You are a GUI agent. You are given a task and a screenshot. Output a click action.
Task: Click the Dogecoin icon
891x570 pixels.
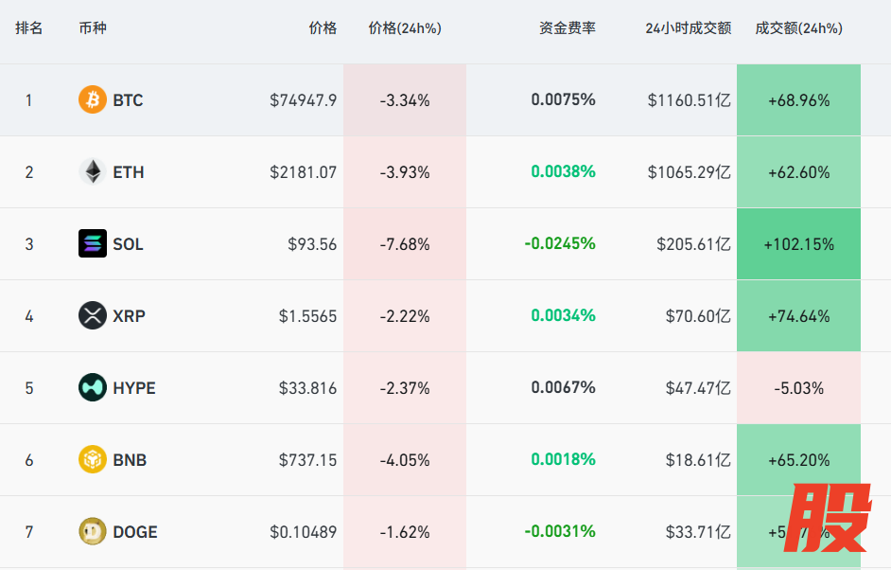click(x=93, y=531)
